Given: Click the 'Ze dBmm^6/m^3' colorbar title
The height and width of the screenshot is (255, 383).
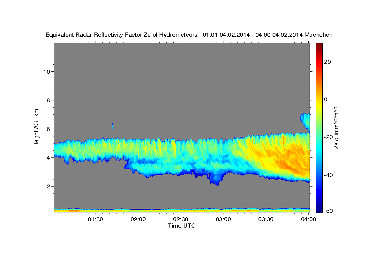Looking at the screenshot, I should tap(336, 127).
